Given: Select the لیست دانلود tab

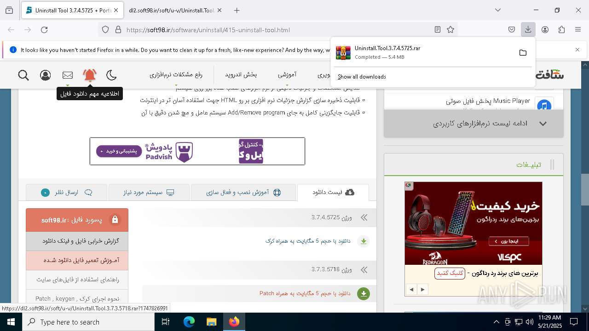Looking at the screenshot, I should click(333, 192).
